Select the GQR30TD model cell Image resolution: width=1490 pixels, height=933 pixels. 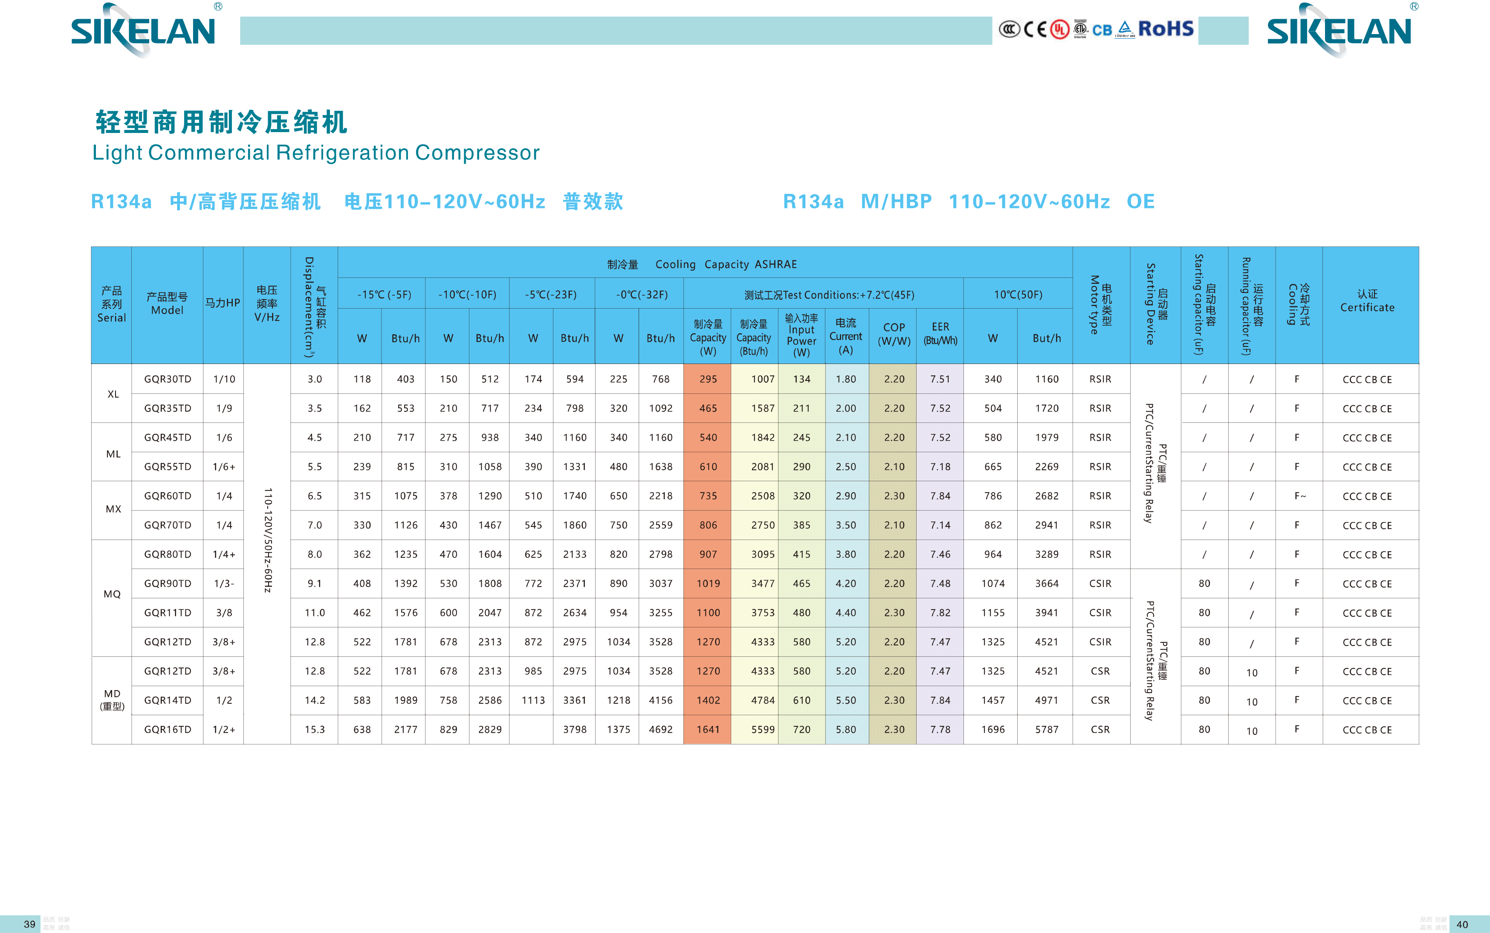click(167, 379)
